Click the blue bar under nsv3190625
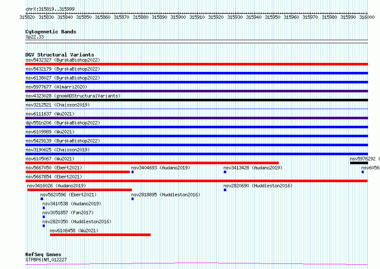 point(196,154)
